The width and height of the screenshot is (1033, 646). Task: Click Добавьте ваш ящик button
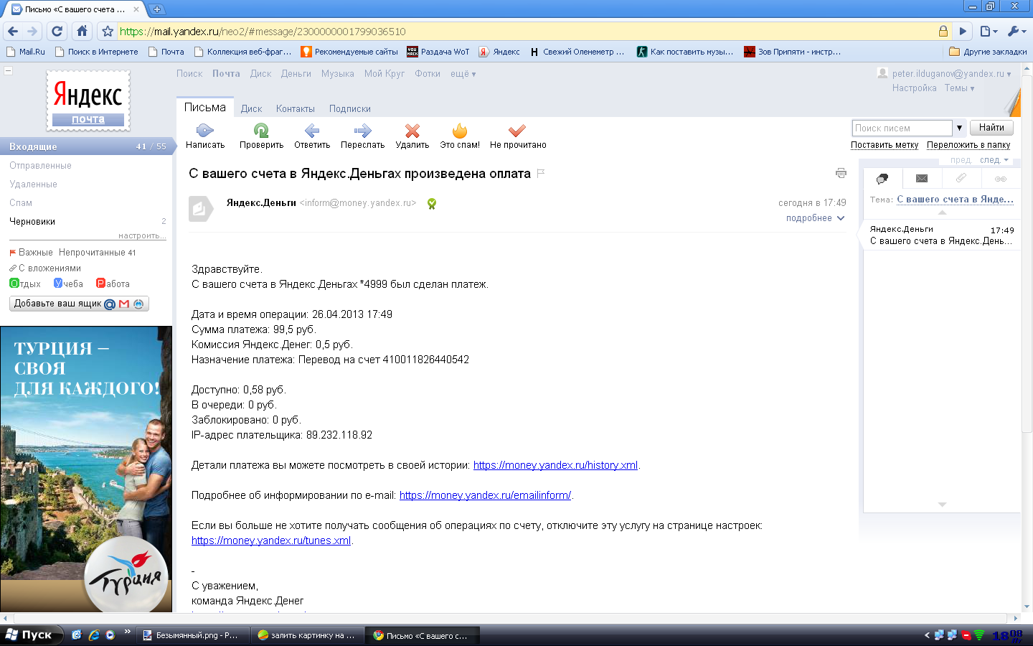coord(79,304)
